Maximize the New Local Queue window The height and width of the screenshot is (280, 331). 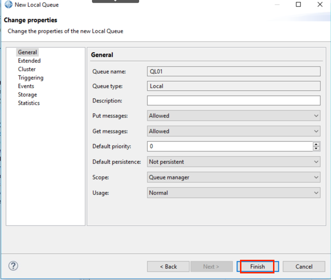[298, 4]
